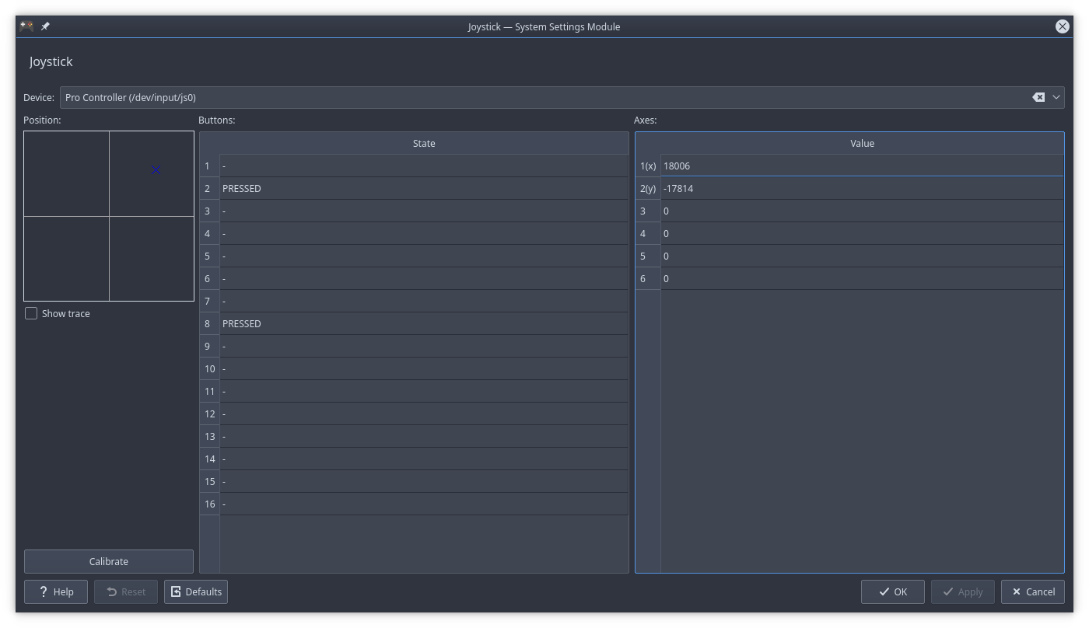1089x628 pixels.
Task: Start joystick calibration with Calibrate
Action: [x=108, y=561]
